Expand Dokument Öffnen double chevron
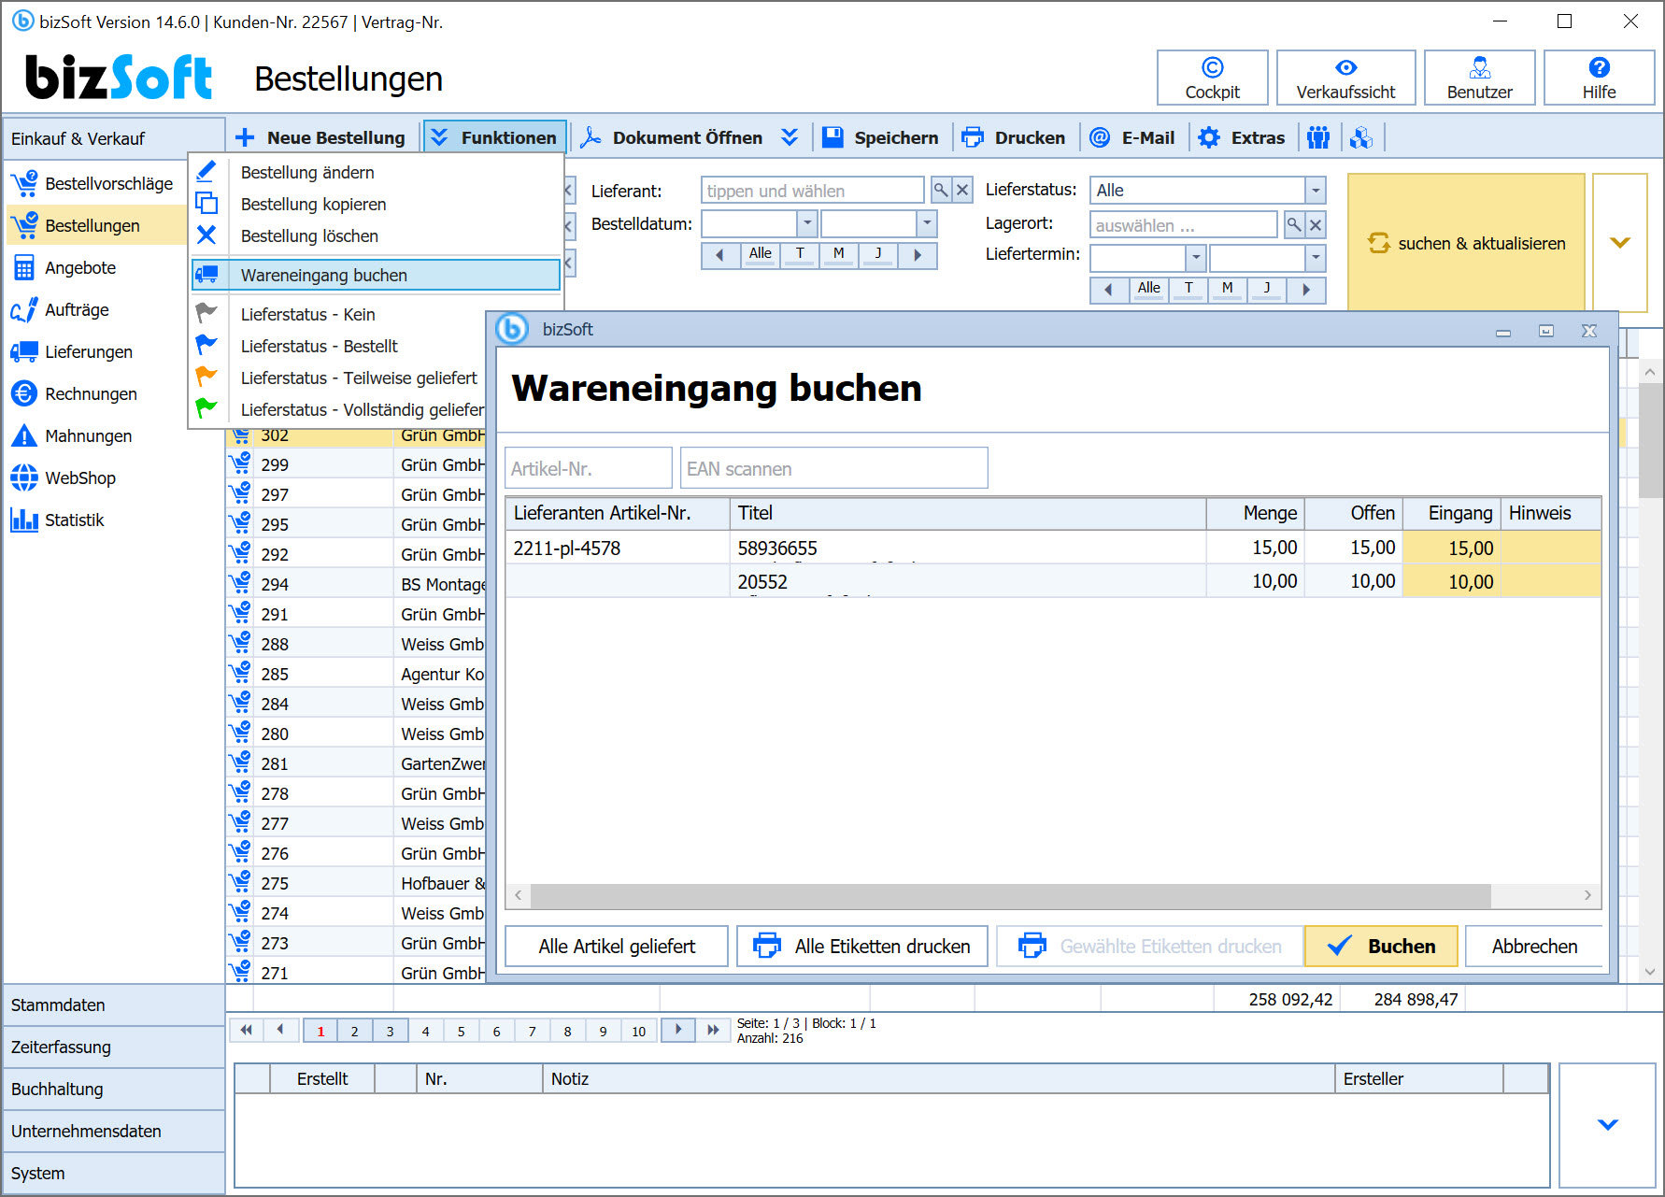The height and width of the screenshot is (1197, 1665). click(x=790, y=137)
